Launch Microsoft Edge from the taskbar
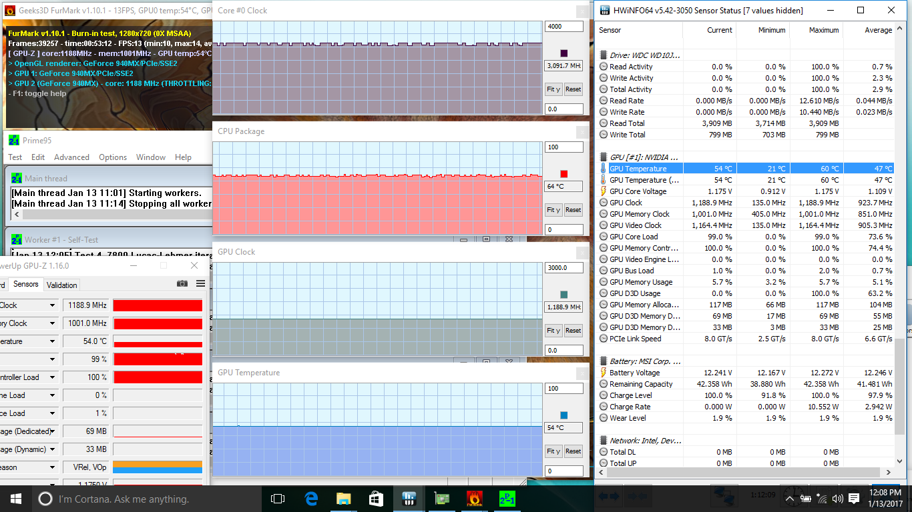This screenshot has width=912, height=512. click(310, 499)
